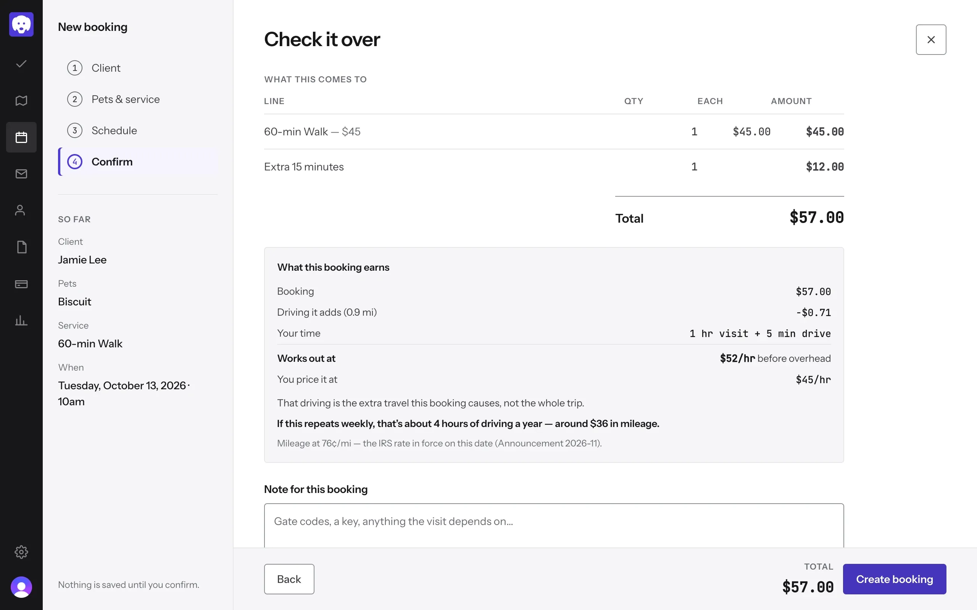Open the credit card payments icon
The height and width of the screenshot is (610, 977).
tap(21, 284)
